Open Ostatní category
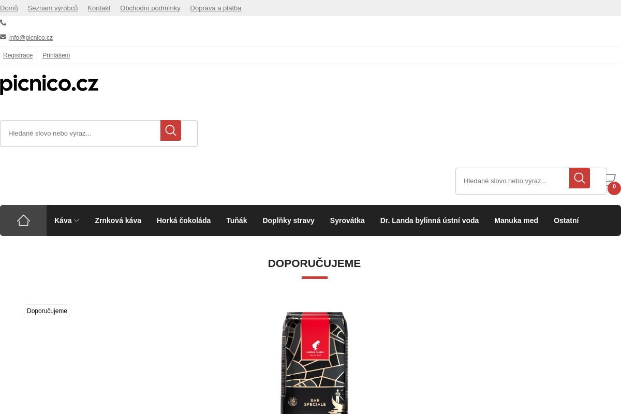The height and width of the screenshot is (414, 621). coord(566,220)
